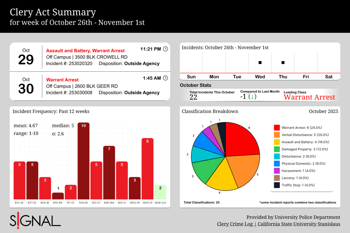Screen dimensions: 350x233
Task: Click the clock icon on the Oct 30 incident
Action: [x=165, y=78]
